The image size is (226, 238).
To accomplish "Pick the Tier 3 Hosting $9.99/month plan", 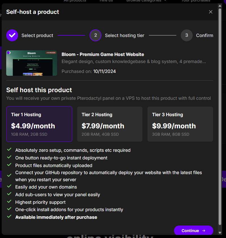I will click(180, 124).
